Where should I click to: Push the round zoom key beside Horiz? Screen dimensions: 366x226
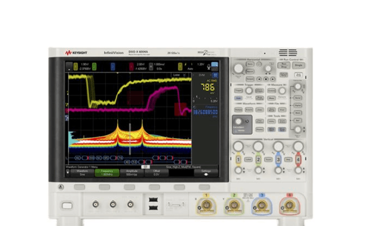click(259, 64)
